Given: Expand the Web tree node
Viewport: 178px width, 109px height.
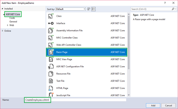Looking at the screenshot, I should [8, 25].
